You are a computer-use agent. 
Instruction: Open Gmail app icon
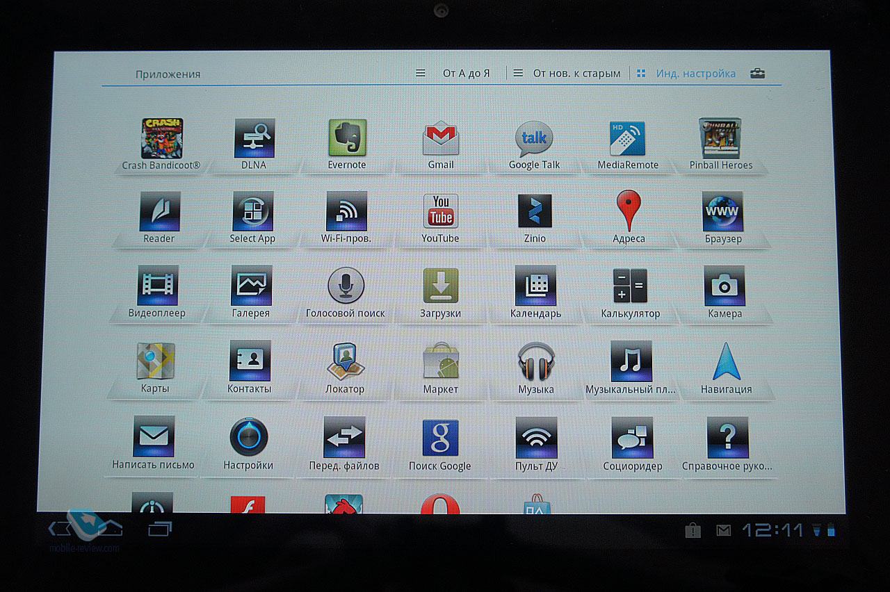[x=441, y=139]
